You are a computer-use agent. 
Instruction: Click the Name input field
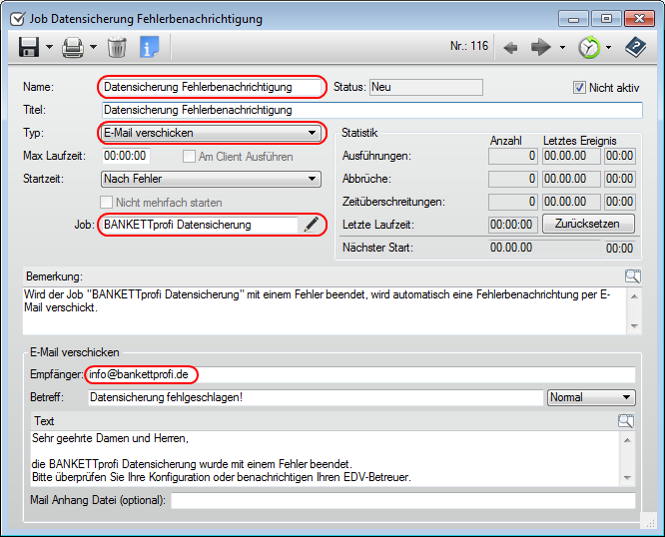click(212, 87)
